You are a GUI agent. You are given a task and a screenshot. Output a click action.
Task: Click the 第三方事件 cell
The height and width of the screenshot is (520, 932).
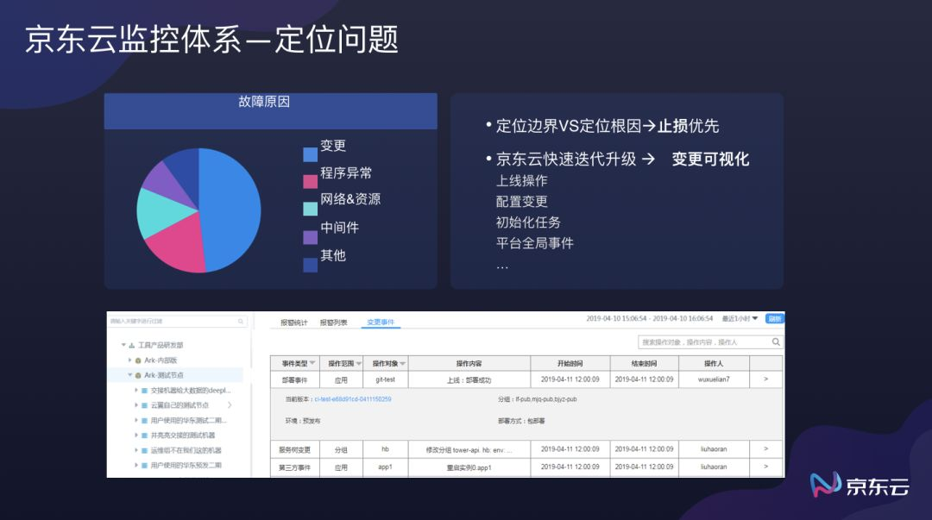tap(295, 467)
